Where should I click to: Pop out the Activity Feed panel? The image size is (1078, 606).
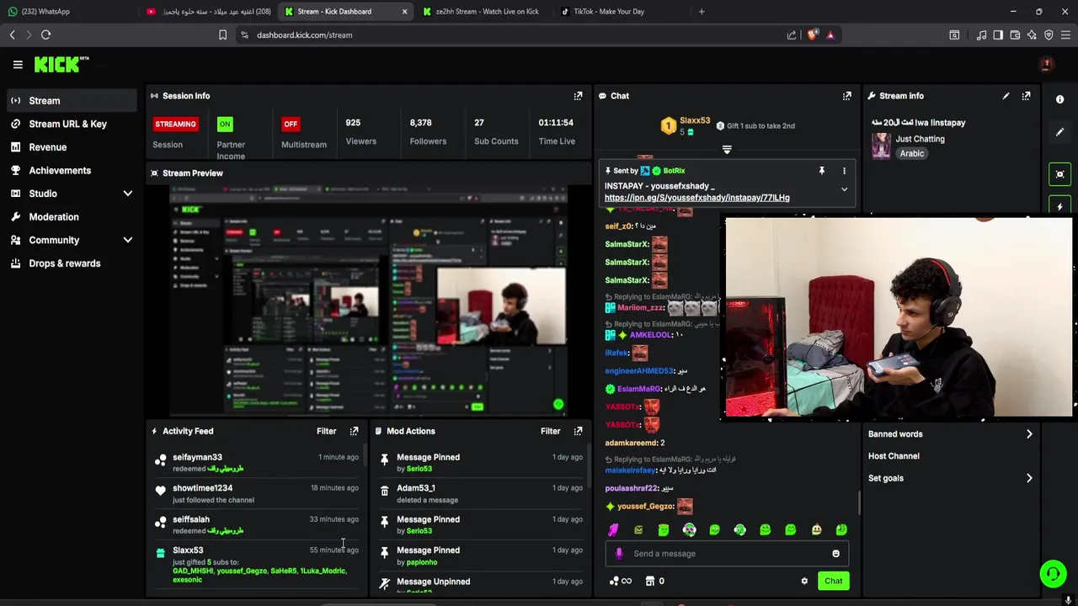click(x=354, y=431)
